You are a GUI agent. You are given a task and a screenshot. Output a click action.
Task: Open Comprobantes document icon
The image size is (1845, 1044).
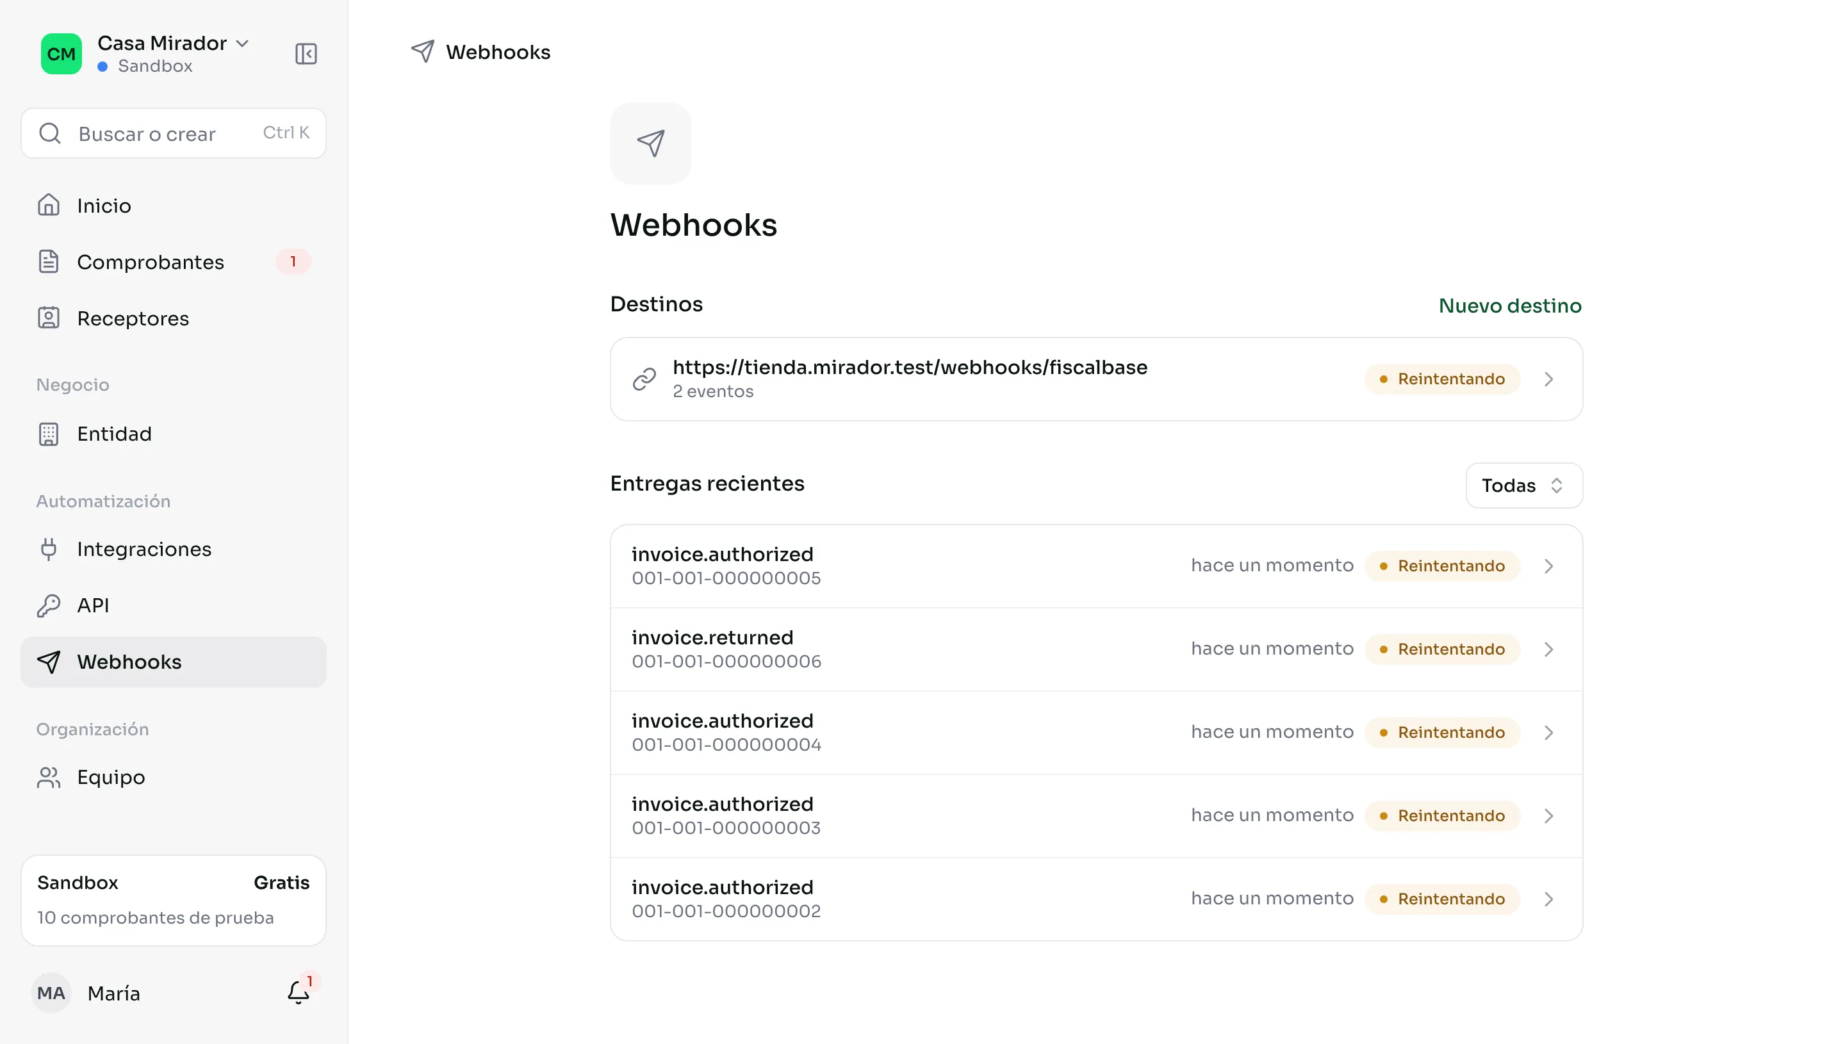(x=48, y=262)
